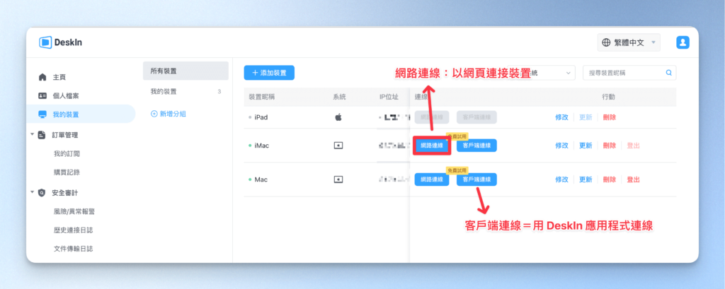Viewport: 725px width, 289px height.
Task: Click the 行動 column header
Action: tap(608, 97)
